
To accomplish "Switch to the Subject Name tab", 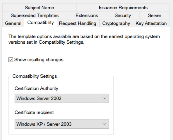I will click(39, 8).
